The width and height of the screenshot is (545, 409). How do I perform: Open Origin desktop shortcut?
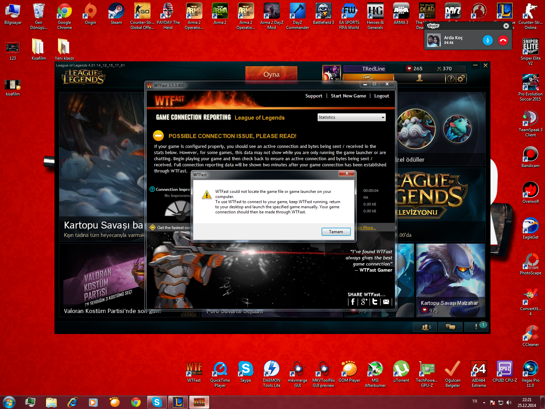(90, 14)
